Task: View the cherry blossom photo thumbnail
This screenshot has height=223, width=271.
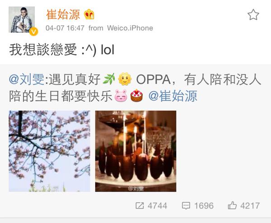Action: click(x=49, y=151)
